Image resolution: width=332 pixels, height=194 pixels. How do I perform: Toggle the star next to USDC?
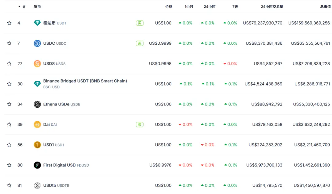(9, 43)
